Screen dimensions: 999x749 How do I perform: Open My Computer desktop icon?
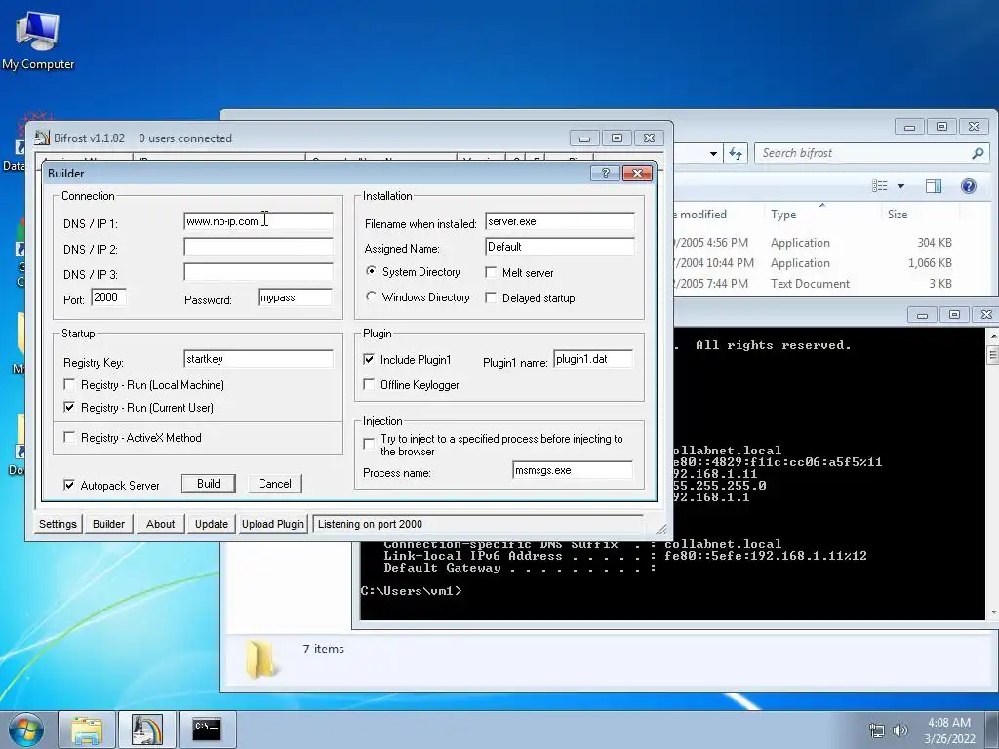(x=38, y=41)
